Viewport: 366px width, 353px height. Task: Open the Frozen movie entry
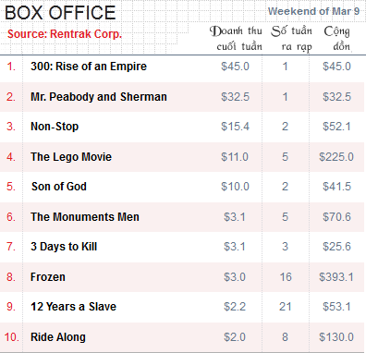pyautogui.click(x=48, y=277)
